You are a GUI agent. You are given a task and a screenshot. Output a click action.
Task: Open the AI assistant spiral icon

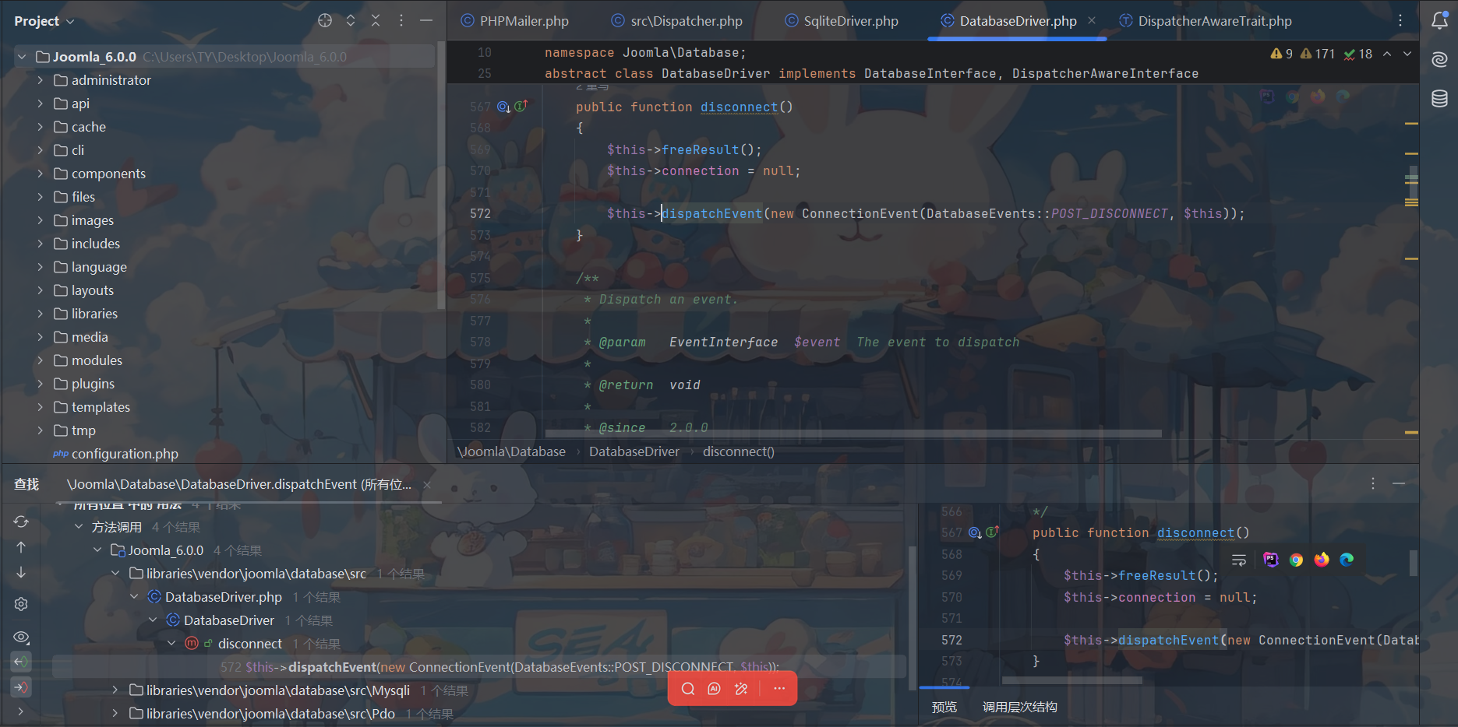[x=1439, y=60]
